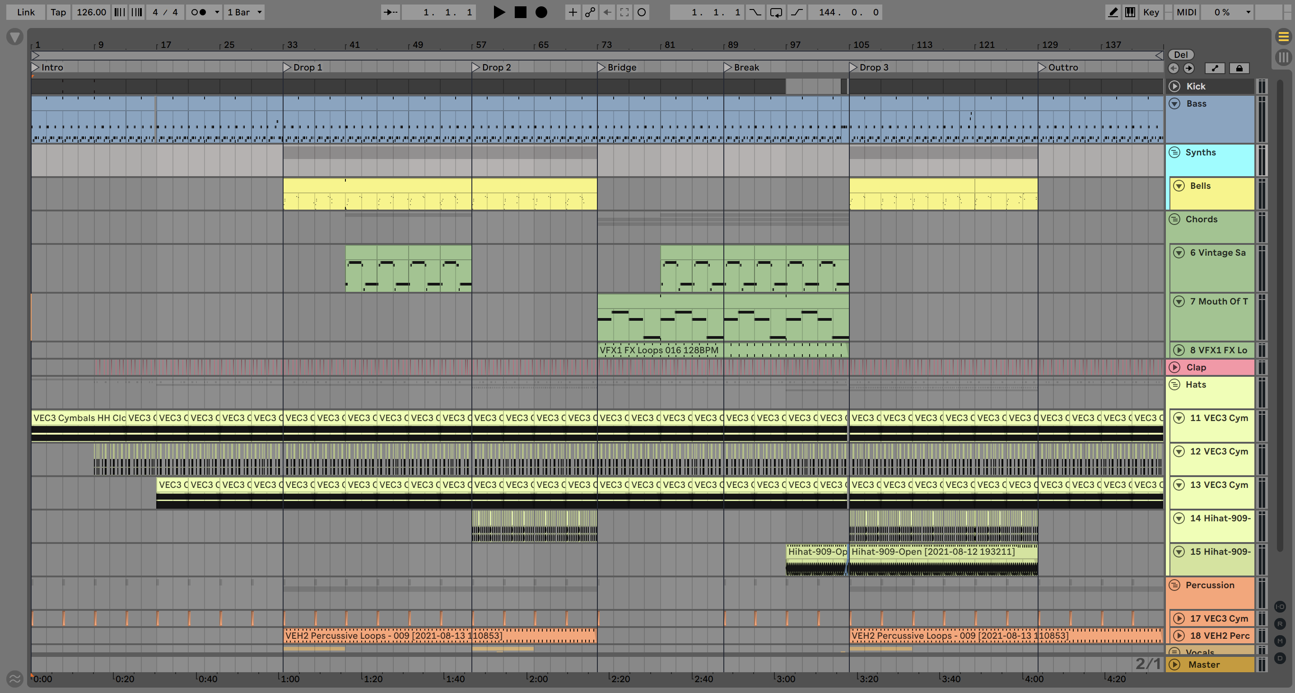
Task: Select the VFX1 FX Loops 016 128BPM clip
Action: pos(722,350)
